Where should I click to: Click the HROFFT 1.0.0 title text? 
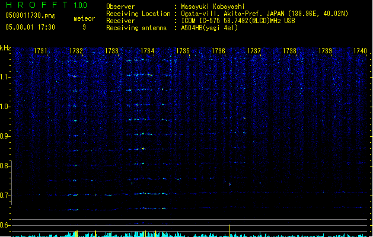tap(46, 5)
